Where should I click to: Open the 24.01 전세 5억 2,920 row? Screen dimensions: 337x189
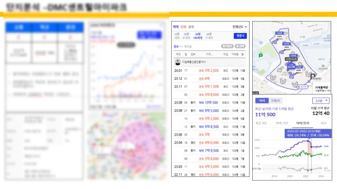click(210, 70)
